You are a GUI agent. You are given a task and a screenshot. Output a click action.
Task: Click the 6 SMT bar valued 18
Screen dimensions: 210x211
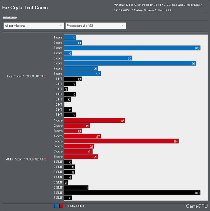[x=76, y=188]
